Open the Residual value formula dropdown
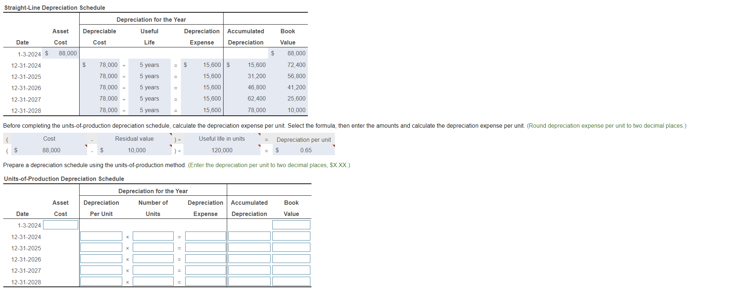This screenshot has width=739, height=293. click(135, 139)
